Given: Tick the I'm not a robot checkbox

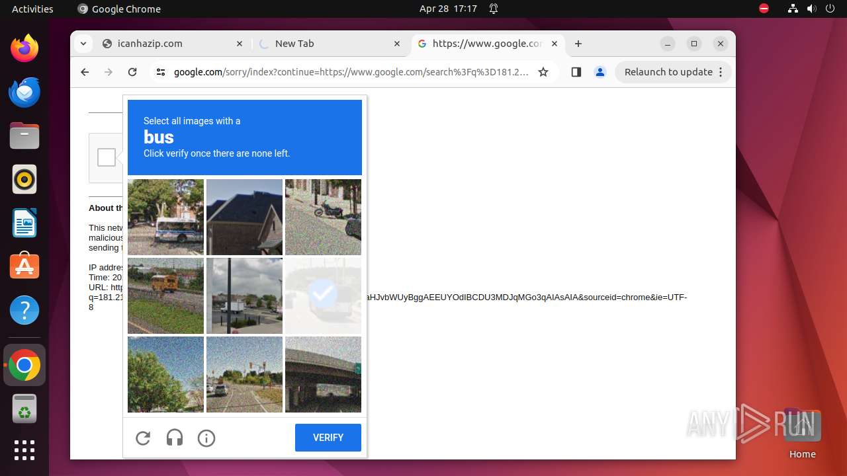Looking at the screenshot, I should pyautogui.click(x=107, y=157).
